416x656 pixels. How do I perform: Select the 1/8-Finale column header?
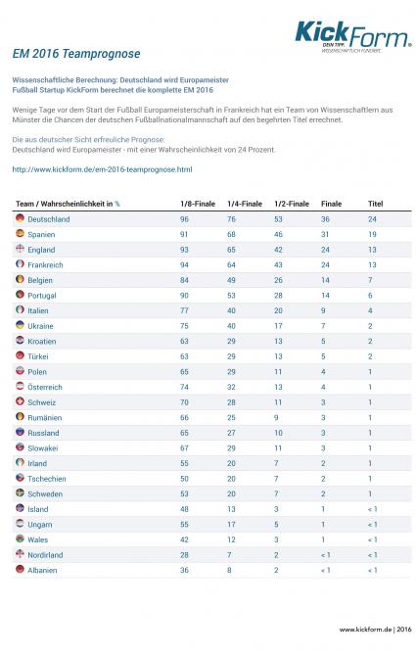click(x=198, y=204)
